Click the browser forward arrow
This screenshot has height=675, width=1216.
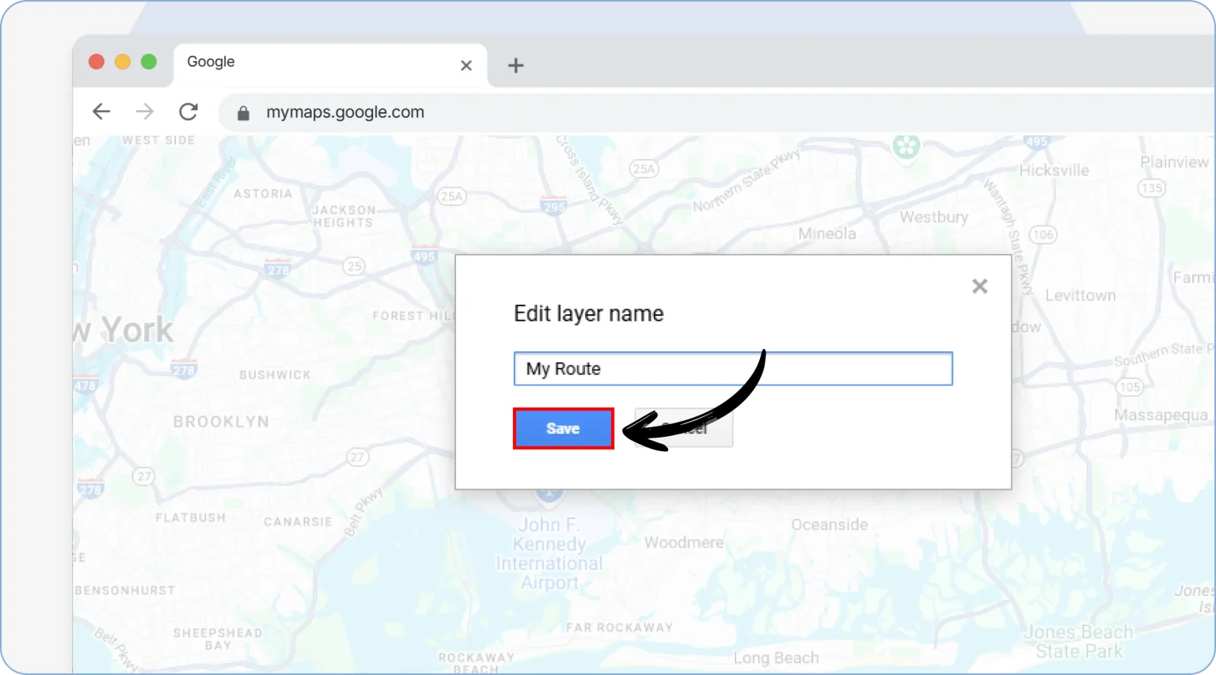[x=144, y=112]
